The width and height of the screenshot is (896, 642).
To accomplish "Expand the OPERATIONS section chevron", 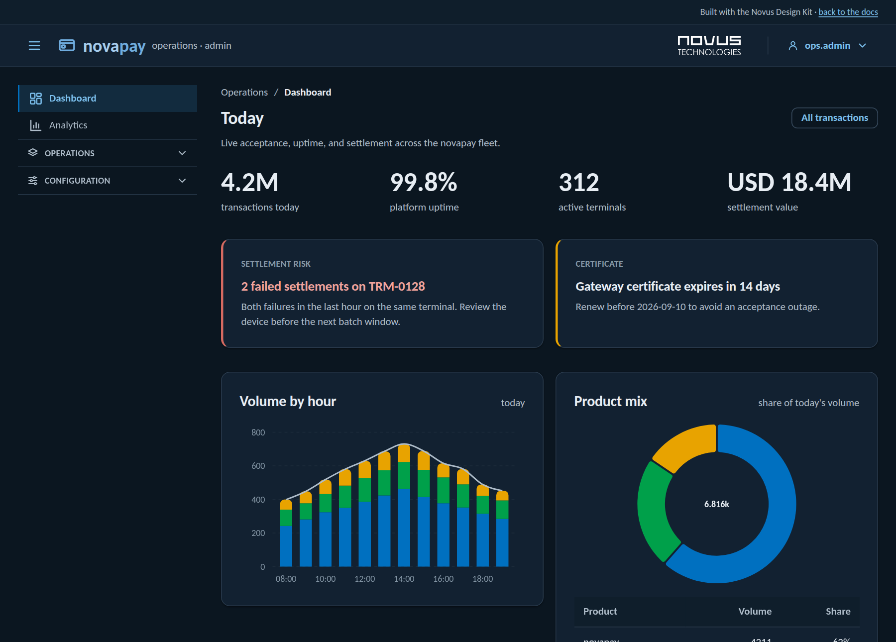I will 182,153.
